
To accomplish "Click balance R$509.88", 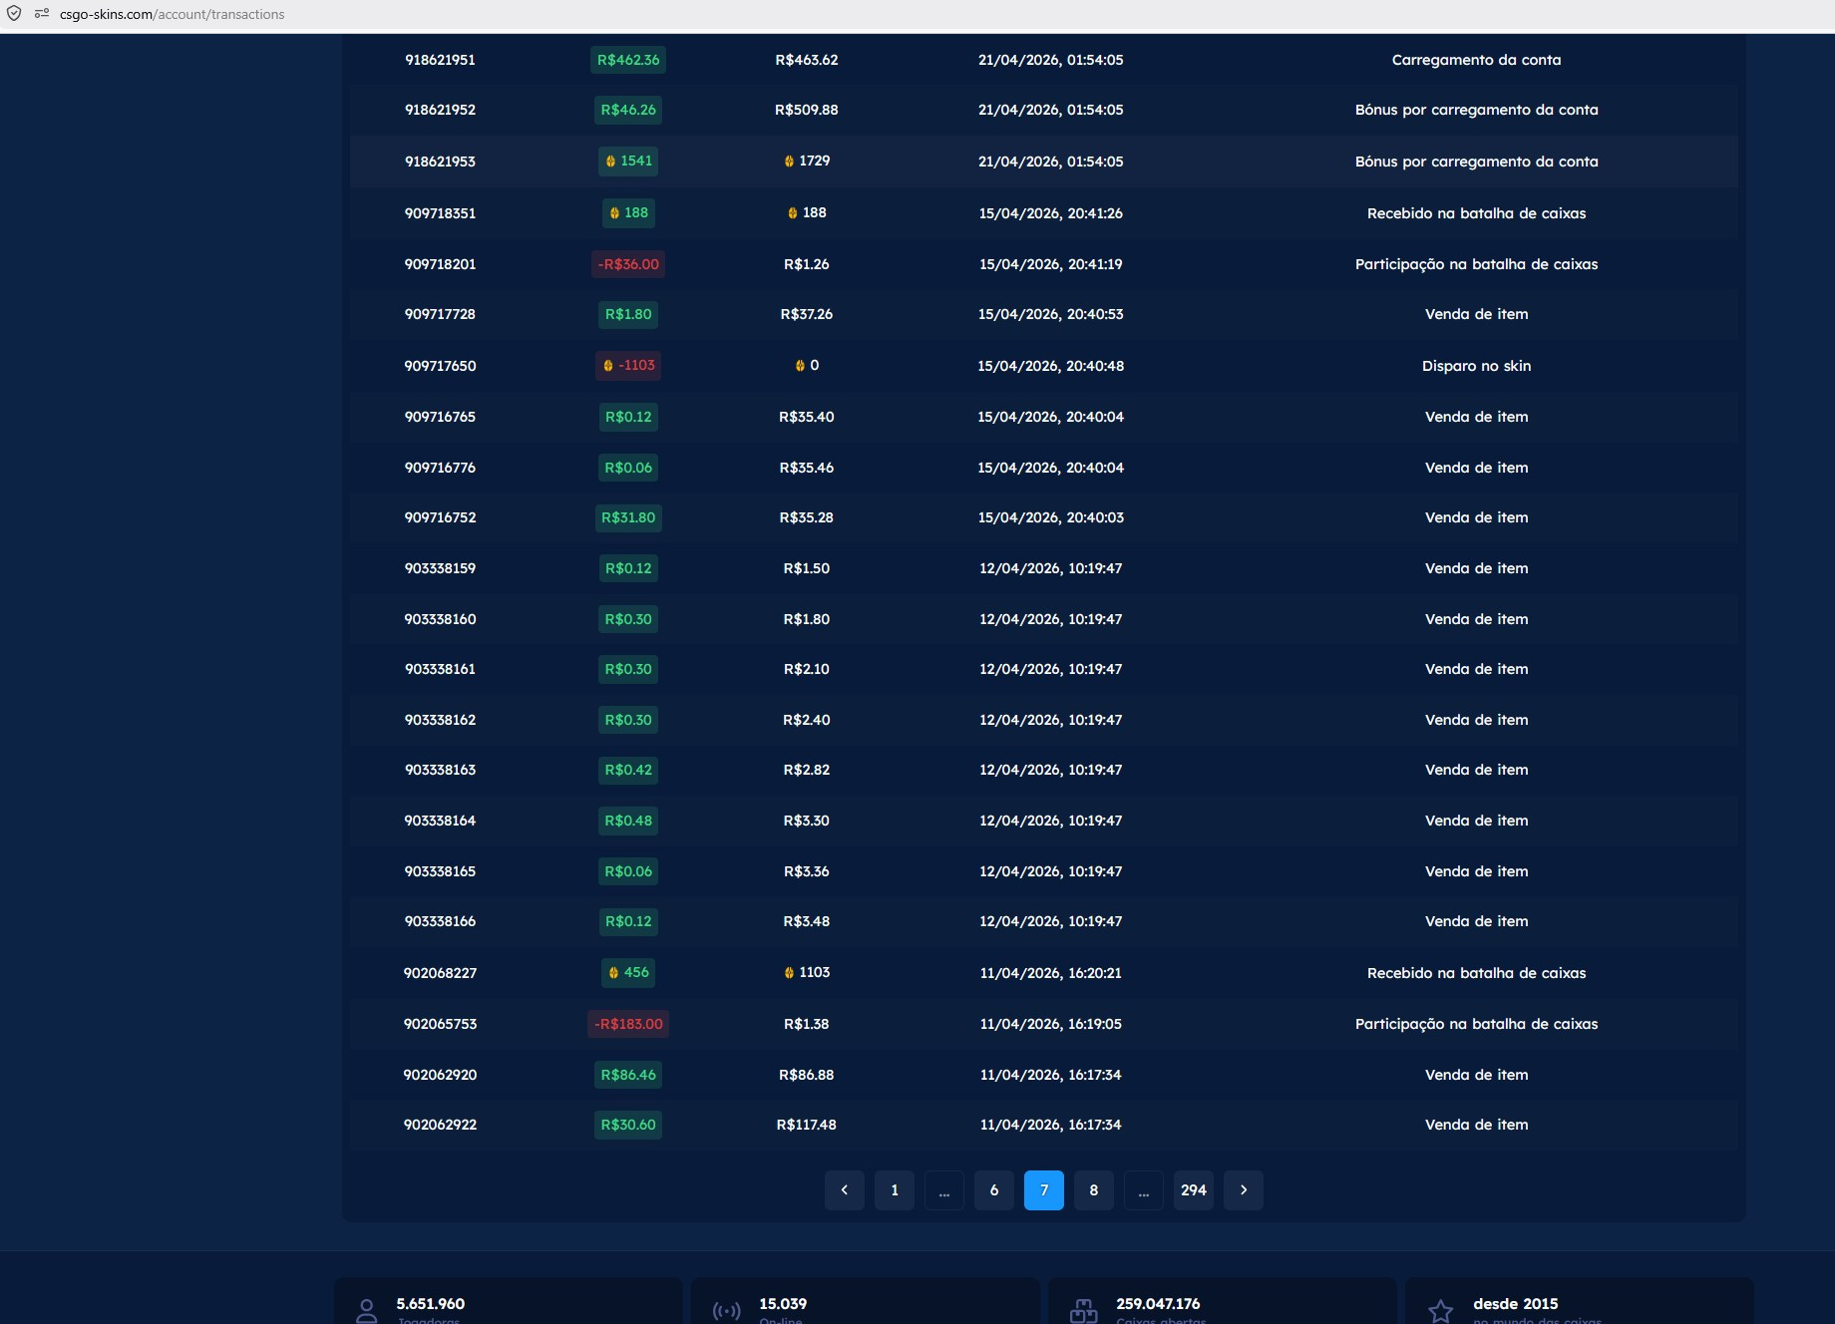I will pyautogui.click(x=807, y=110).
